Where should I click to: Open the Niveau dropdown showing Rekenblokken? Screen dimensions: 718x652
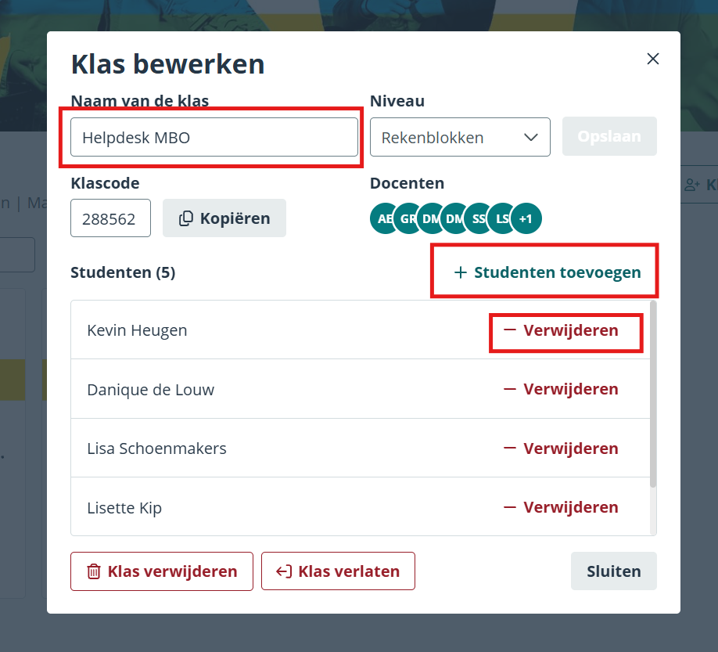(x=460, y=137)
